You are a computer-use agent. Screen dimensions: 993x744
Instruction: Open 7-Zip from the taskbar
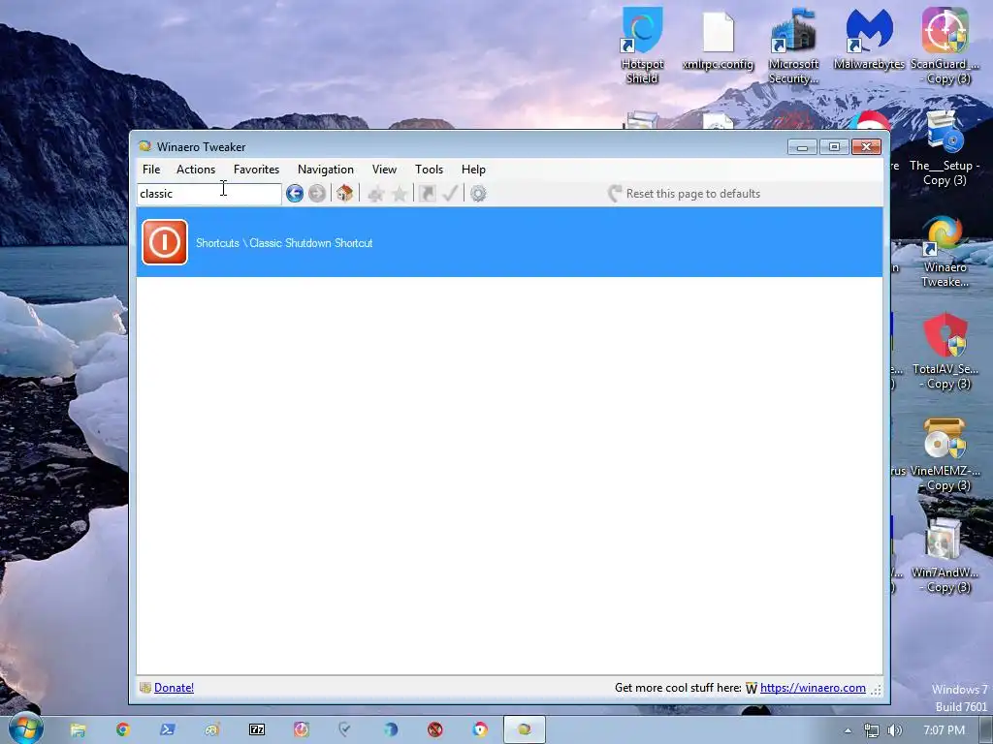point(257,730)
